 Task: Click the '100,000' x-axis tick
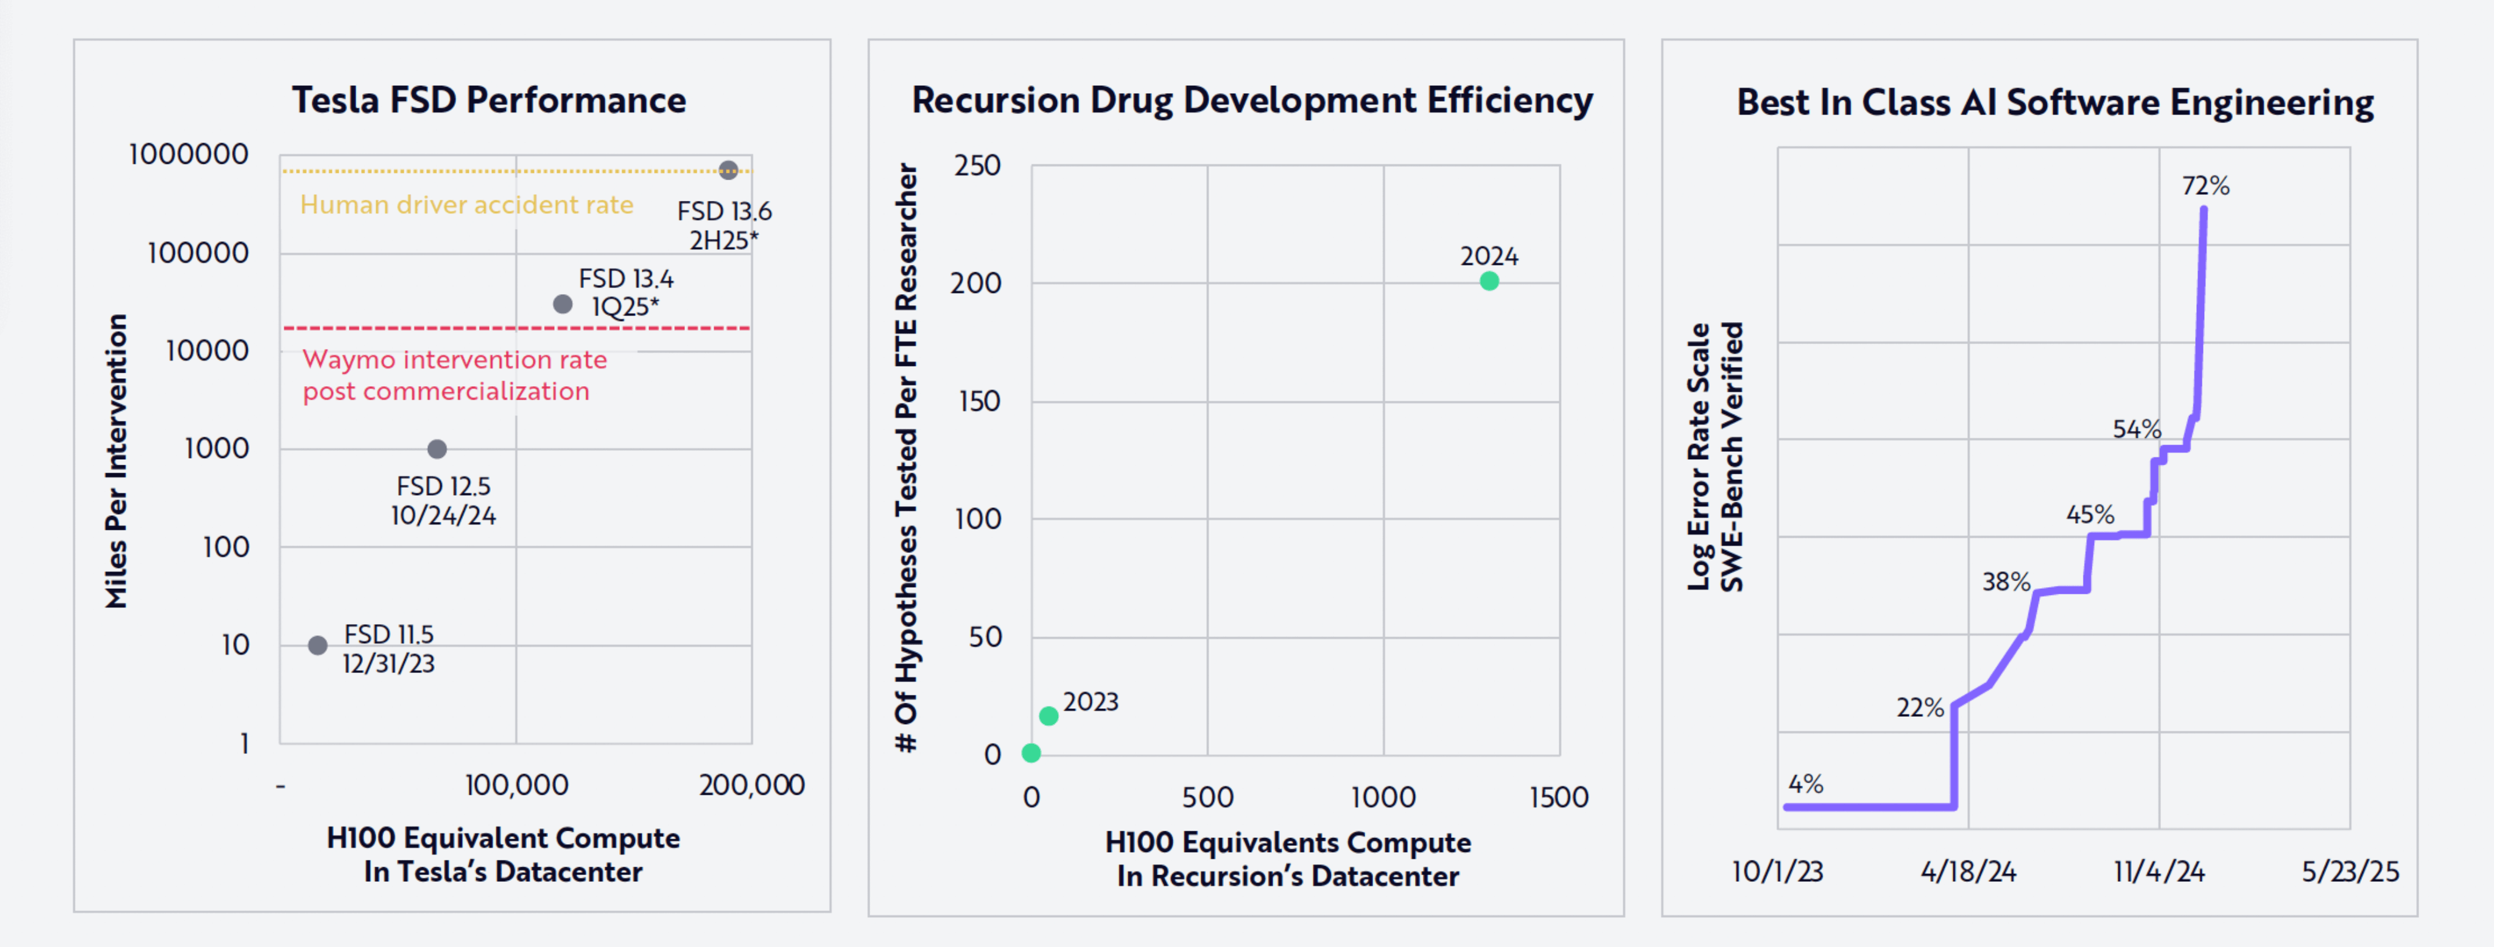(x=517, y=785)
